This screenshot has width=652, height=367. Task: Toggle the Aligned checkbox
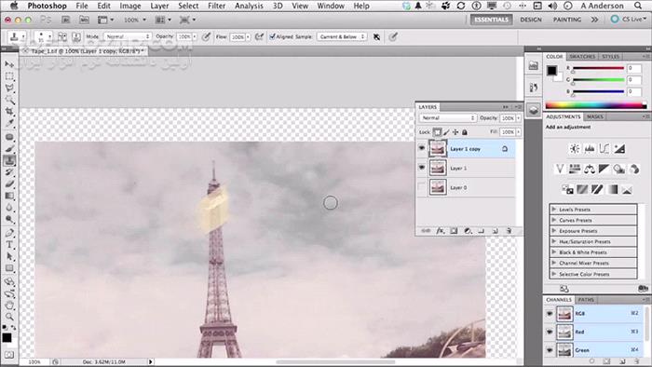click(273, 36)
